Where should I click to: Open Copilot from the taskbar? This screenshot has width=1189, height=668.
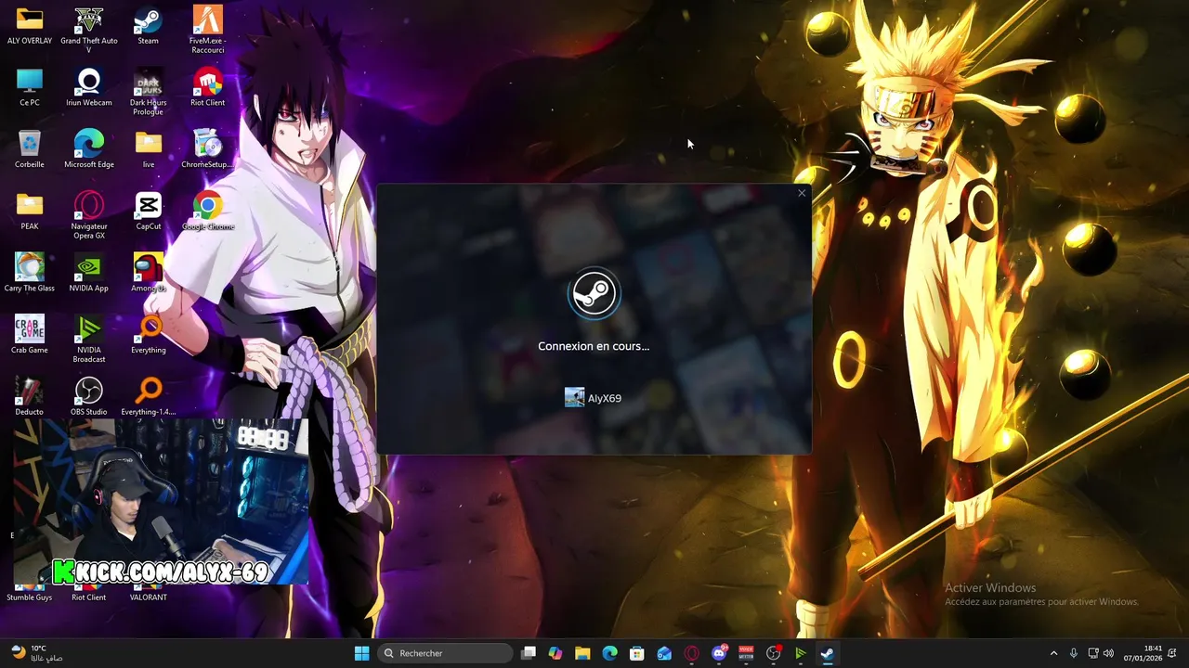click(555, 653)
